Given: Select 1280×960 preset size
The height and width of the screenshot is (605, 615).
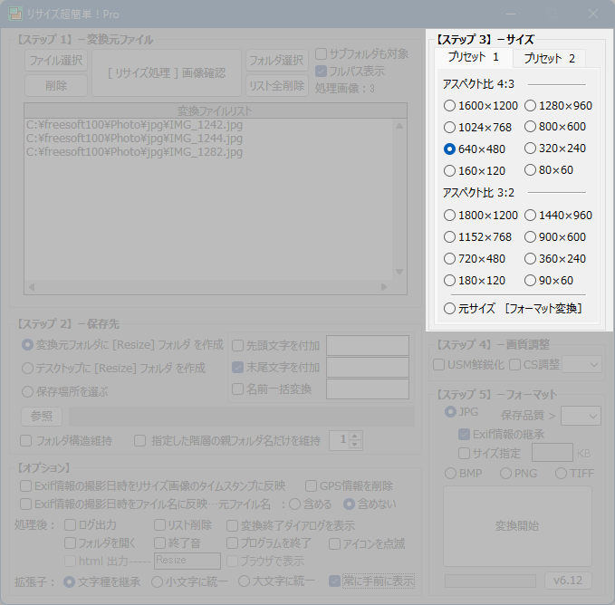Looking at the screenshot, I should tap(531, 105).
